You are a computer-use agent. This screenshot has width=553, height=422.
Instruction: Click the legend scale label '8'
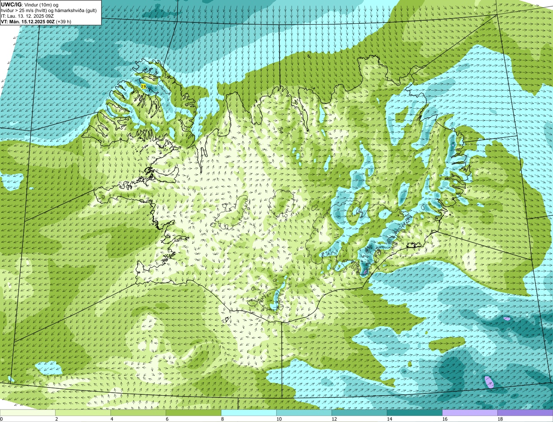click(x=222, y=419)
